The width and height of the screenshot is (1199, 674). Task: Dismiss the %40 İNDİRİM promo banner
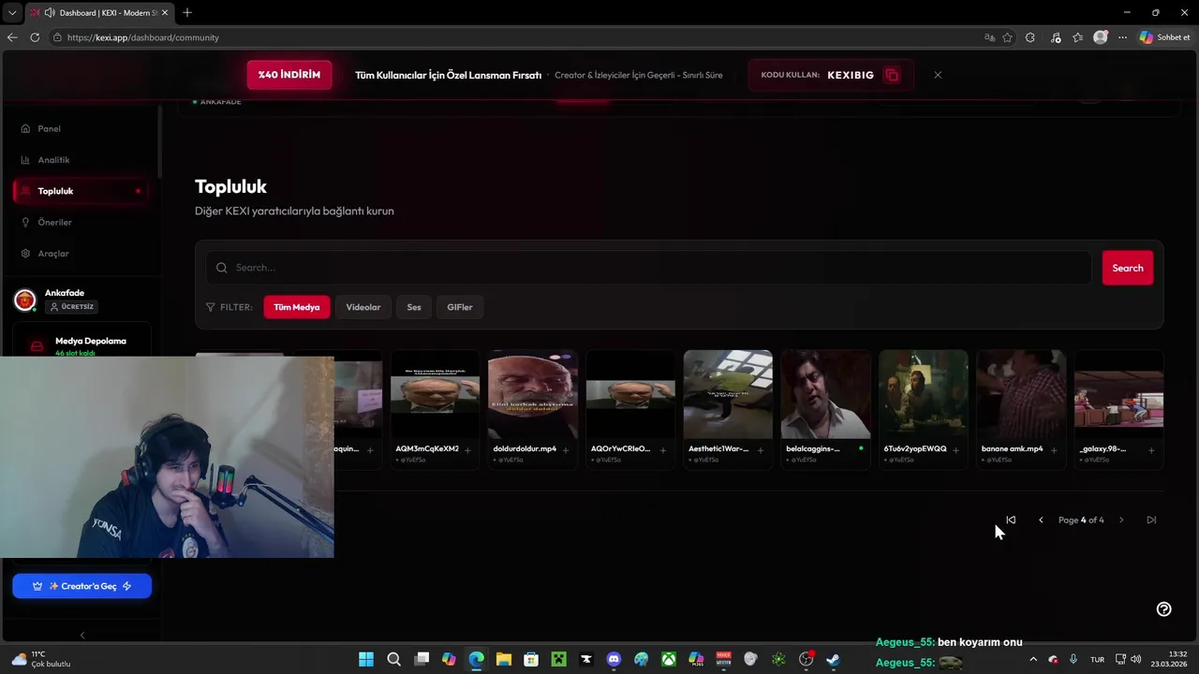click(x=938, y=75)
